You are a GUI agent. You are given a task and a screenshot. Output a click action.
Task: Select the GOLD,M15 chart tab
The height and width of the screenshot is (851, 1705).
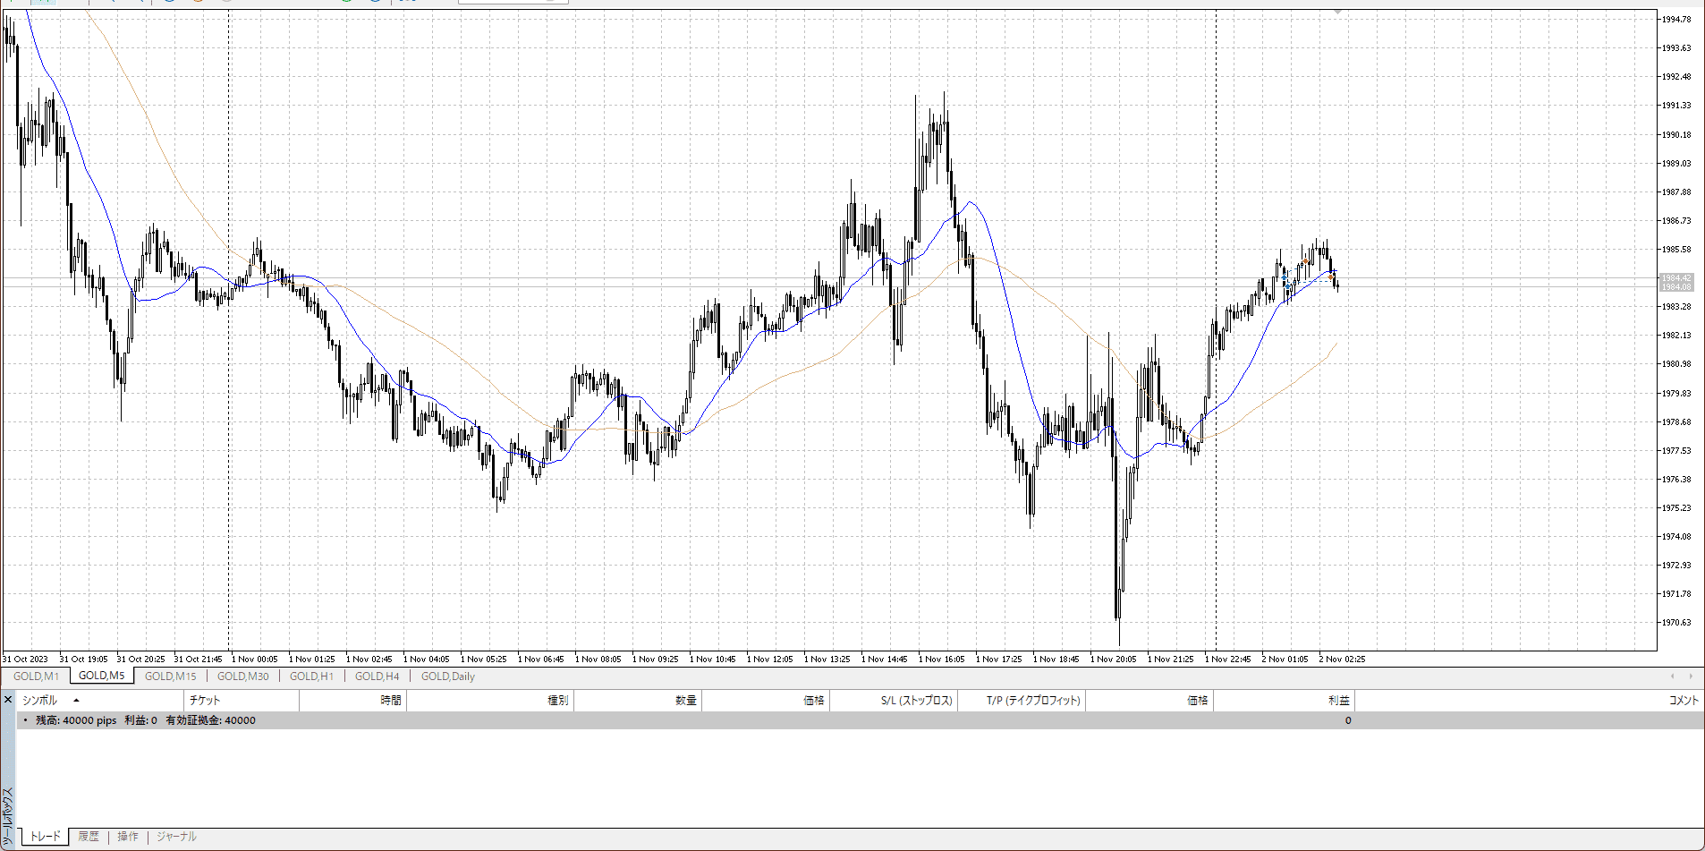(170, 677)
